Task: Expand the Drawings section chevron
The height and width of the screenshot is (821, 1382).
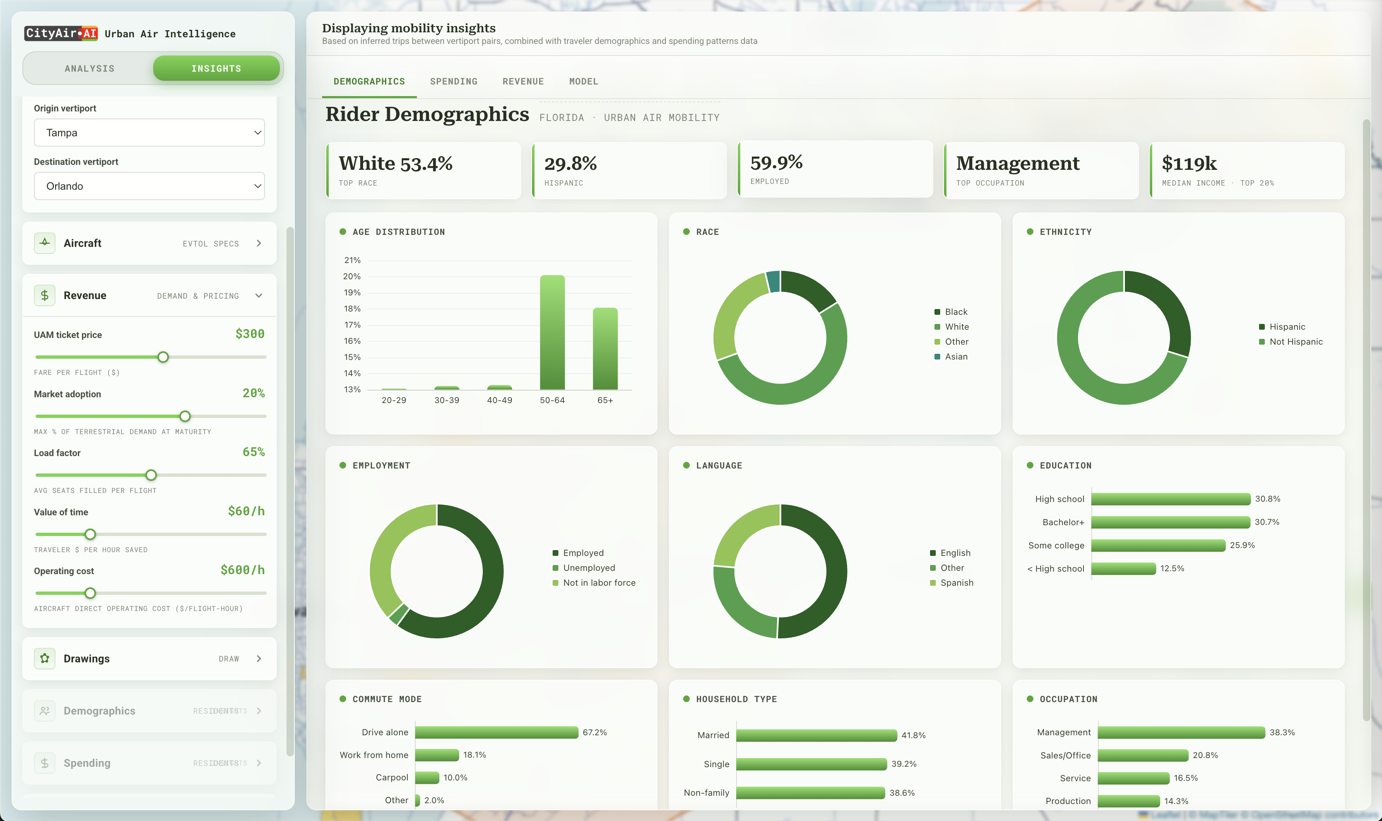Action: [x=259, y=658]
